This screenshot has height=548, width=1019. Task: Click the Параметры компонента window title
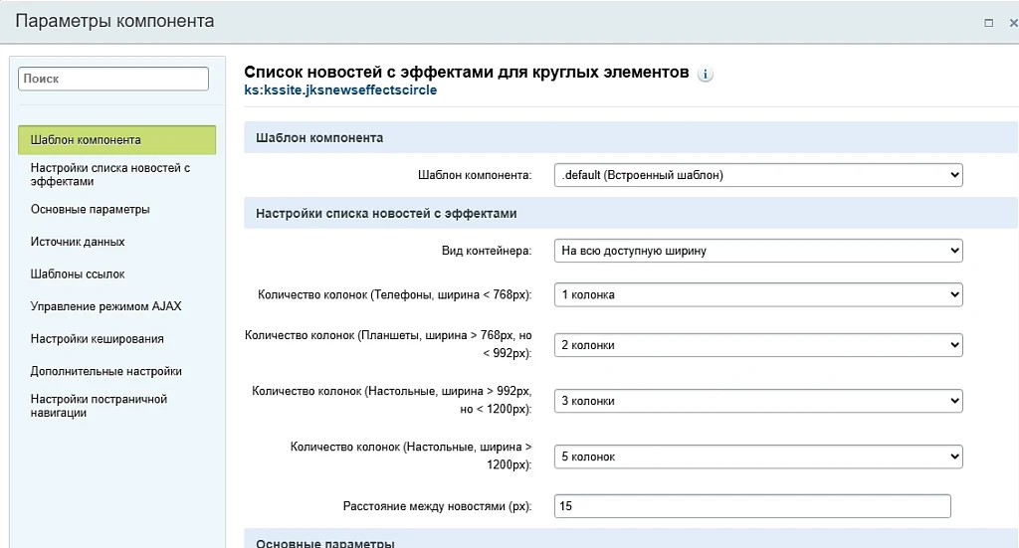pyautogui.click(x=114, y=22)
